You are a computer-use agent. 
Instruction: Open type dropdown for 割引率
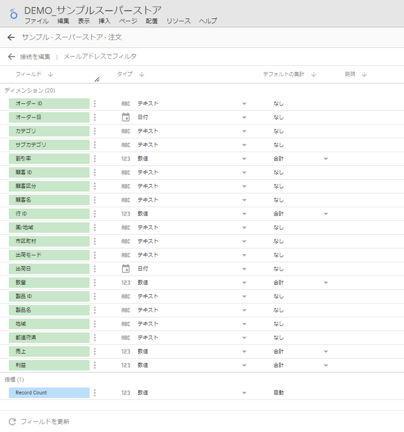tap(244, 159)
